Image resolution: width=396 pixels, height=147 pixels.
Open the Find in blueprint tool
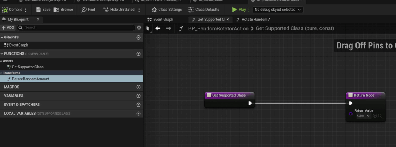coord(88,10)
